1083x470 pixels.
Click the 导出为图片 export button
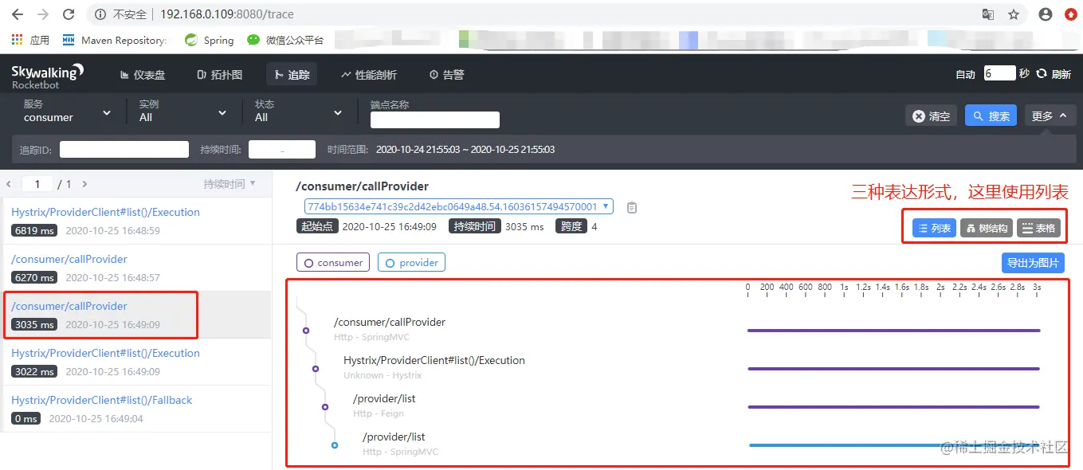tap(1033, 263)
